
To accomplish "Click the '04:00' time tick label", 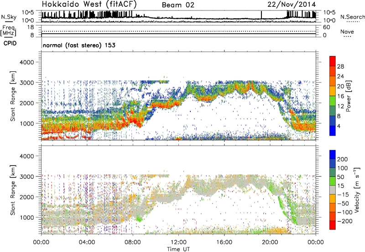I will (x=87, y=242).
